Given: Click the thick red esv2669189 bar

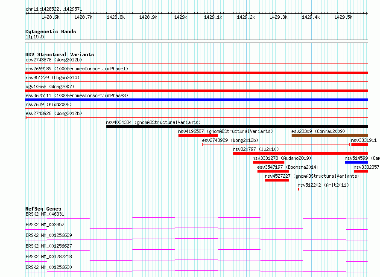Looking at the screenshot, I should [x=196, y=73].
